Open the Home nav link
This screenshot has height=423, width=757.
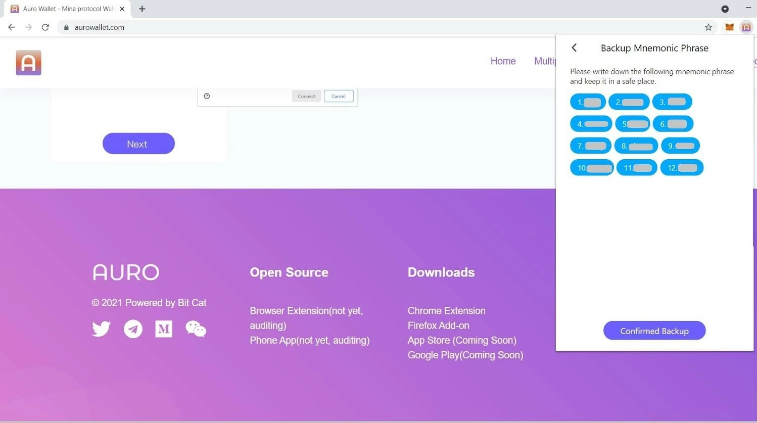coord(503,61)
